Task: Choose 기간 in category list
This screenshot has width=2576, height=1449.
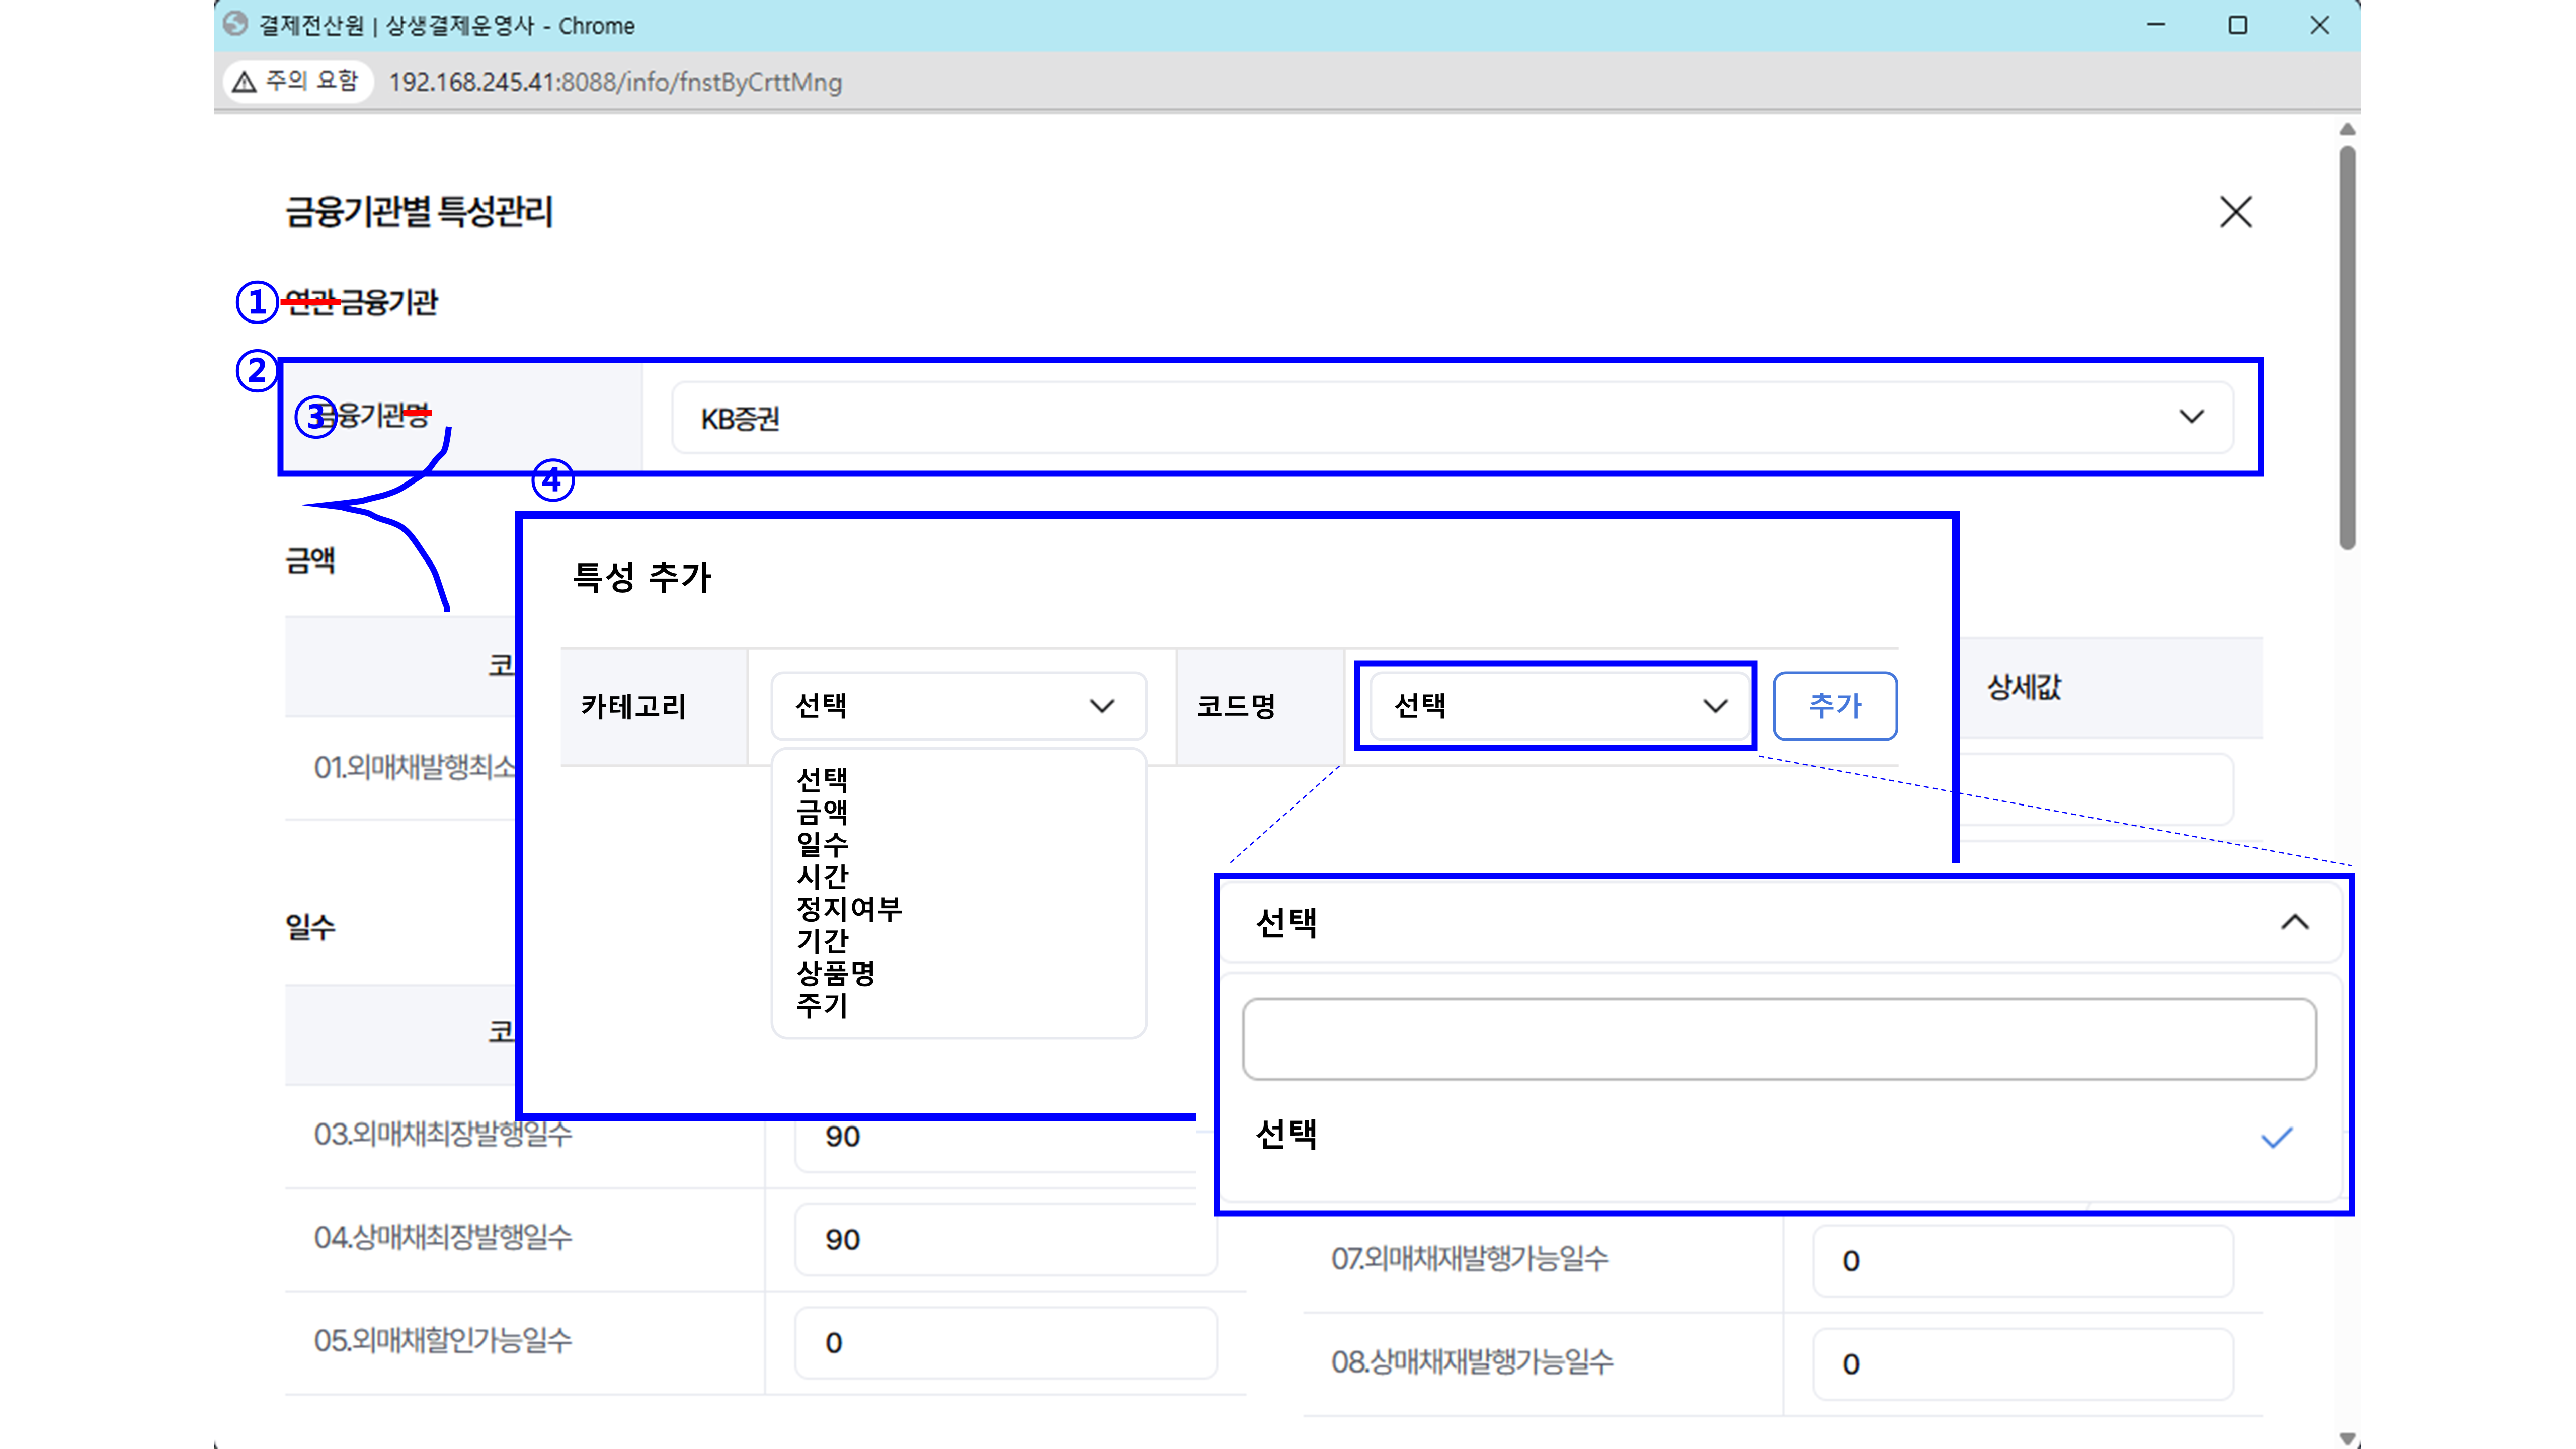Action: [822, 940]
